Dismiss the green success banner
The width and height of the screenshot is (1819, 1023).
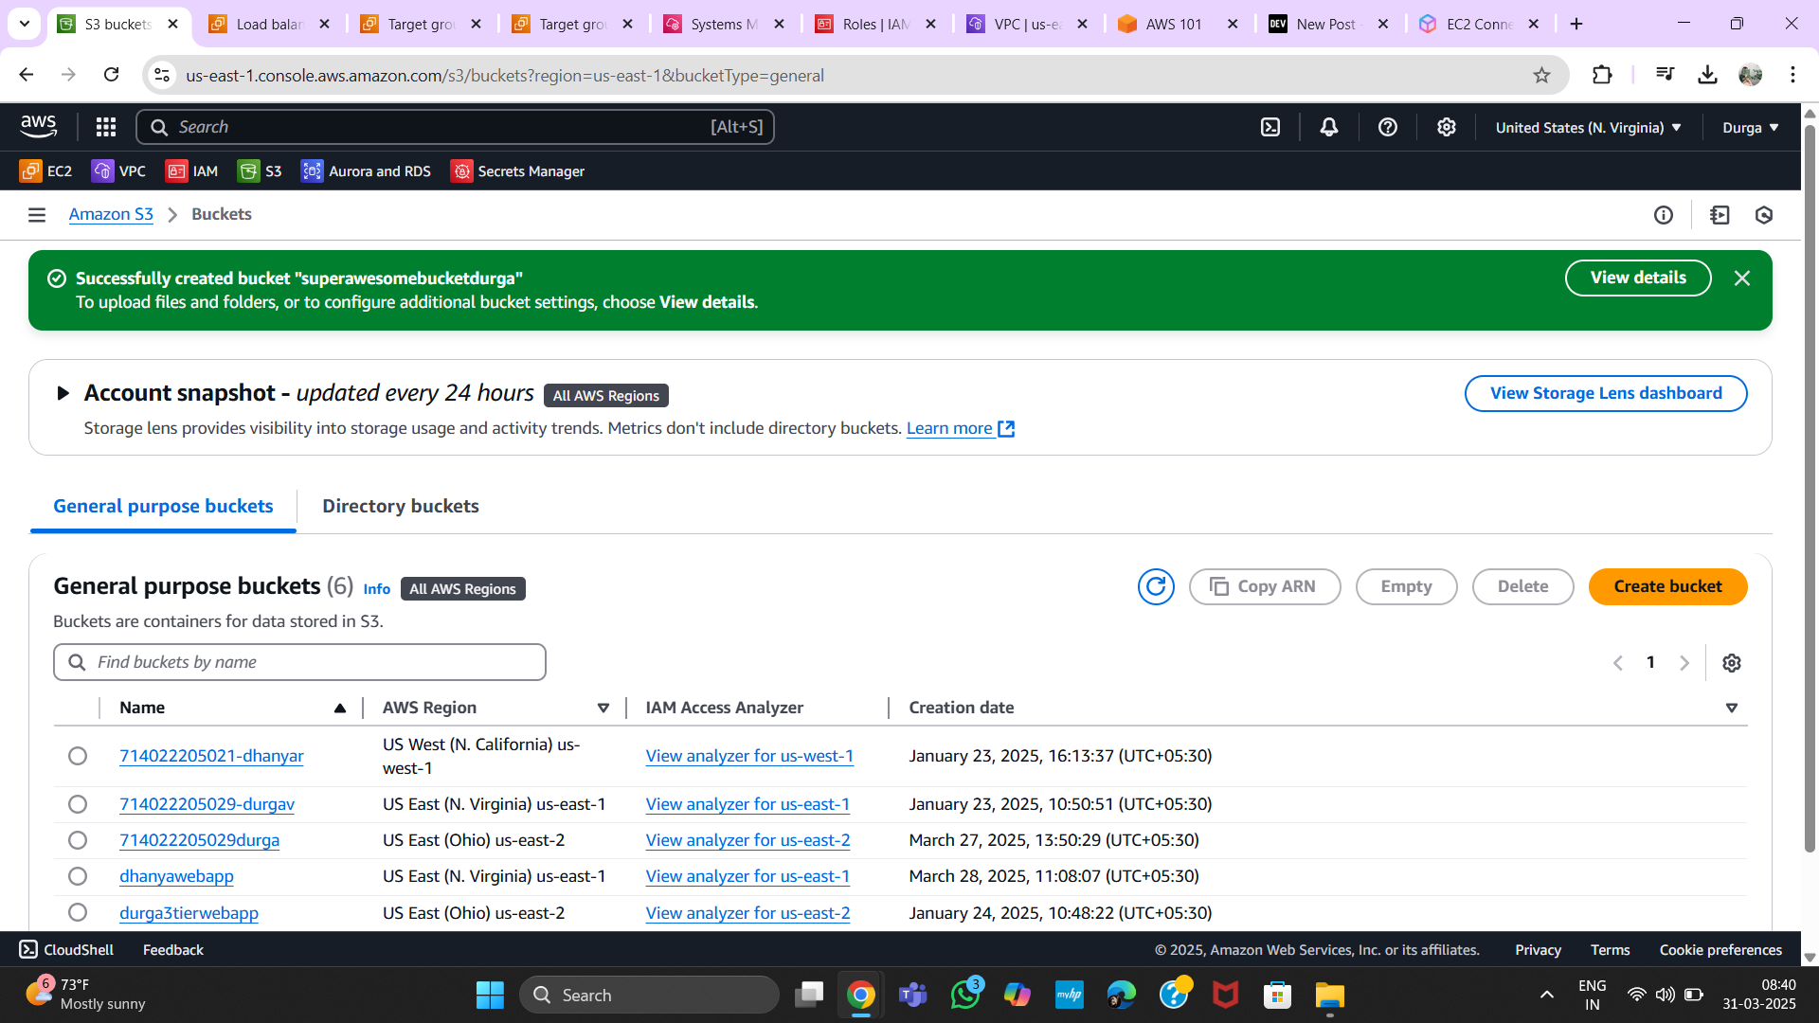click(1742, 278)
